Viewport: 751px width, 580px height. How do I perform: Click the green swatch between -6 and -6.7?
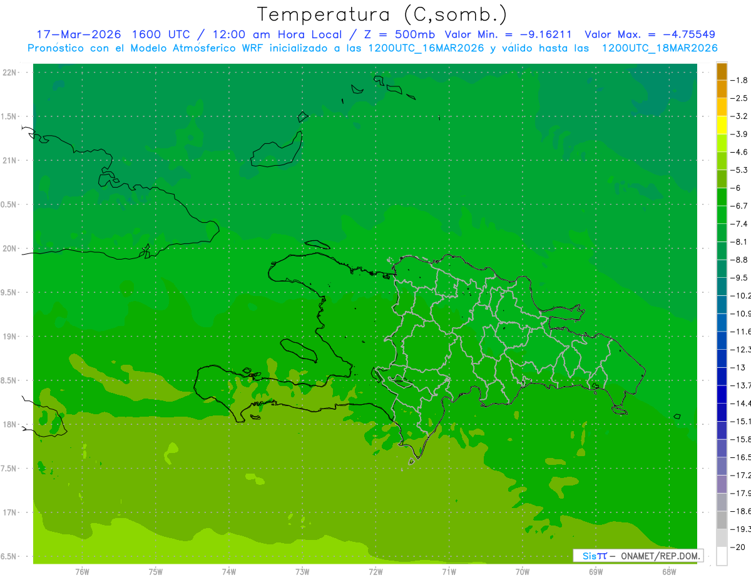(722, 197)
